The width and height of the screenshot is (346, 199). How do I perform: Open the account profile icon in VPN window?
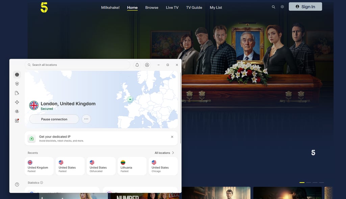(147, 65)
